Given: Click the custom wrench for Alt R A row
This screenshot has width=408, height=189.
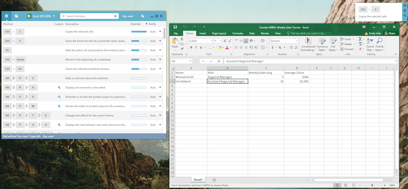Looking at the screenshot, I should pyautogui.click(x=59, y=88).
